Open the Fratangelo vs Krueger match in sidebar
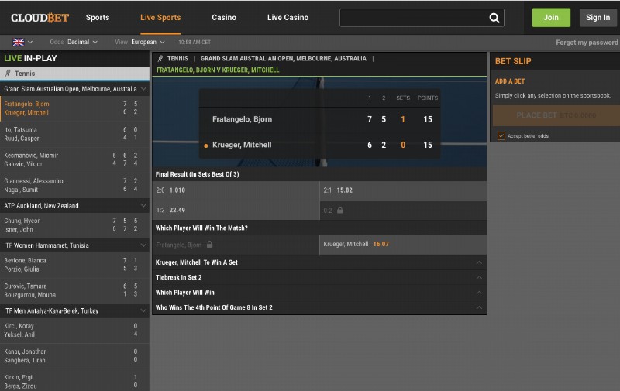Viewport: 620px width, 391px height. pyautogui.click(x=74, y=108)
